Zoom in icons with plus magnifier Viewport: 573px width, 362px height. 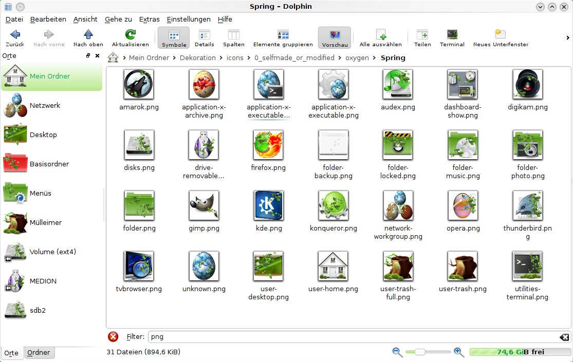coord(458,352)
